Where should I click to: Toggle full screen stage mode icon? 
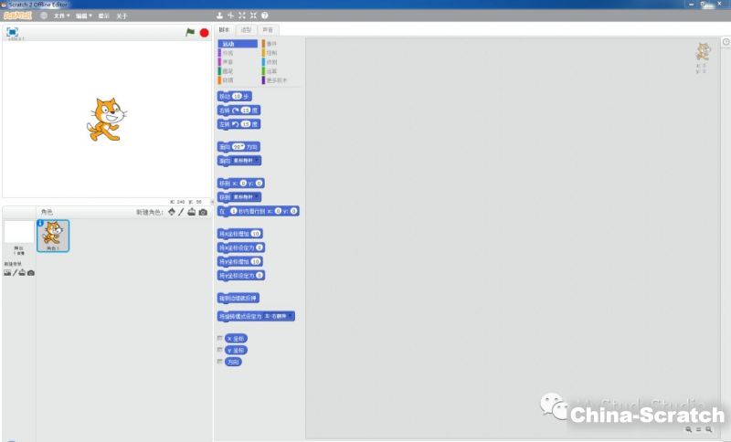tap(13, 31)
